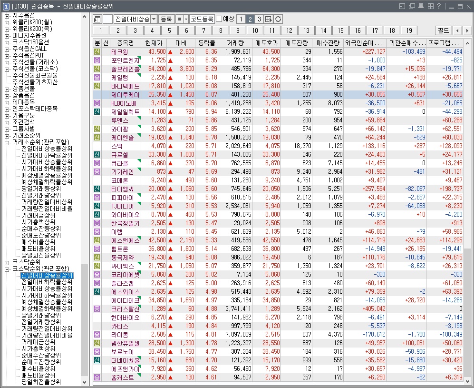Select page toggle 3 beside 예상
This screenshot has width=474, height=388.
tap(259, 20)
